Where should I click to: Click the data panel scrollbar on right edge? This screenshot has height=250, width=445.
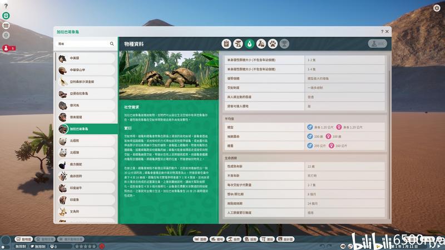[x=389, y=144]
